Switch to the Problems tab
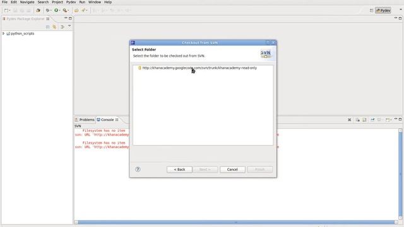The image size is (404, 227). tap(85, 120)
